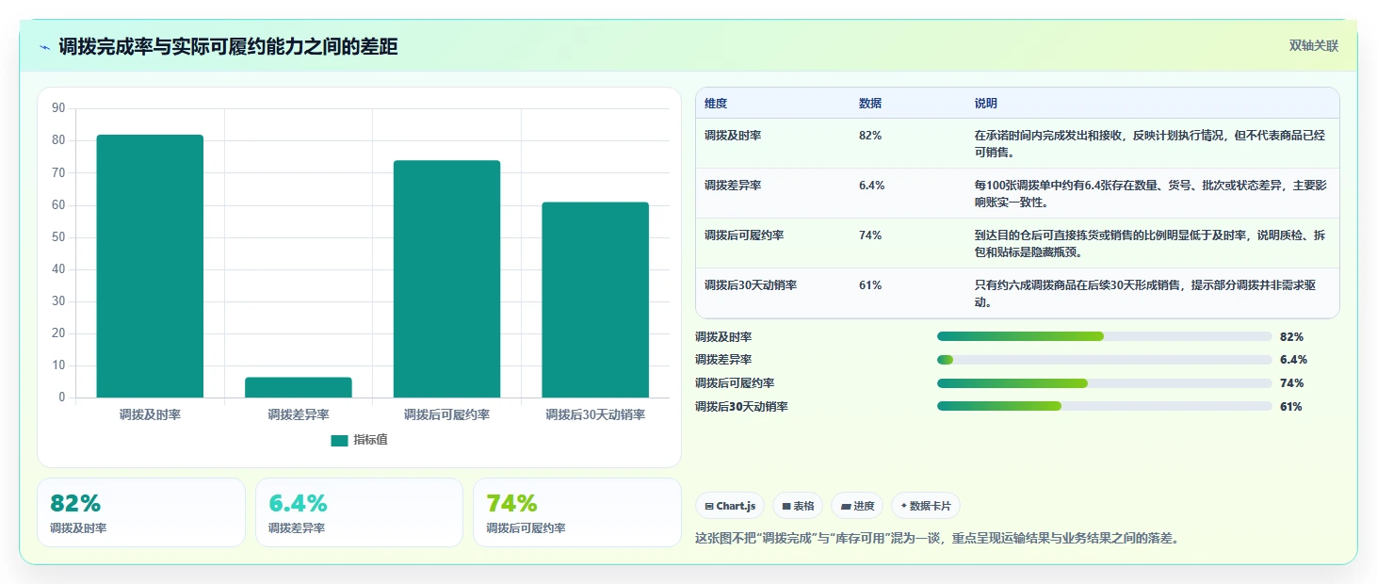Click the 调拨后可履约率 progress bar
1377x584 pixels.
1104,383
